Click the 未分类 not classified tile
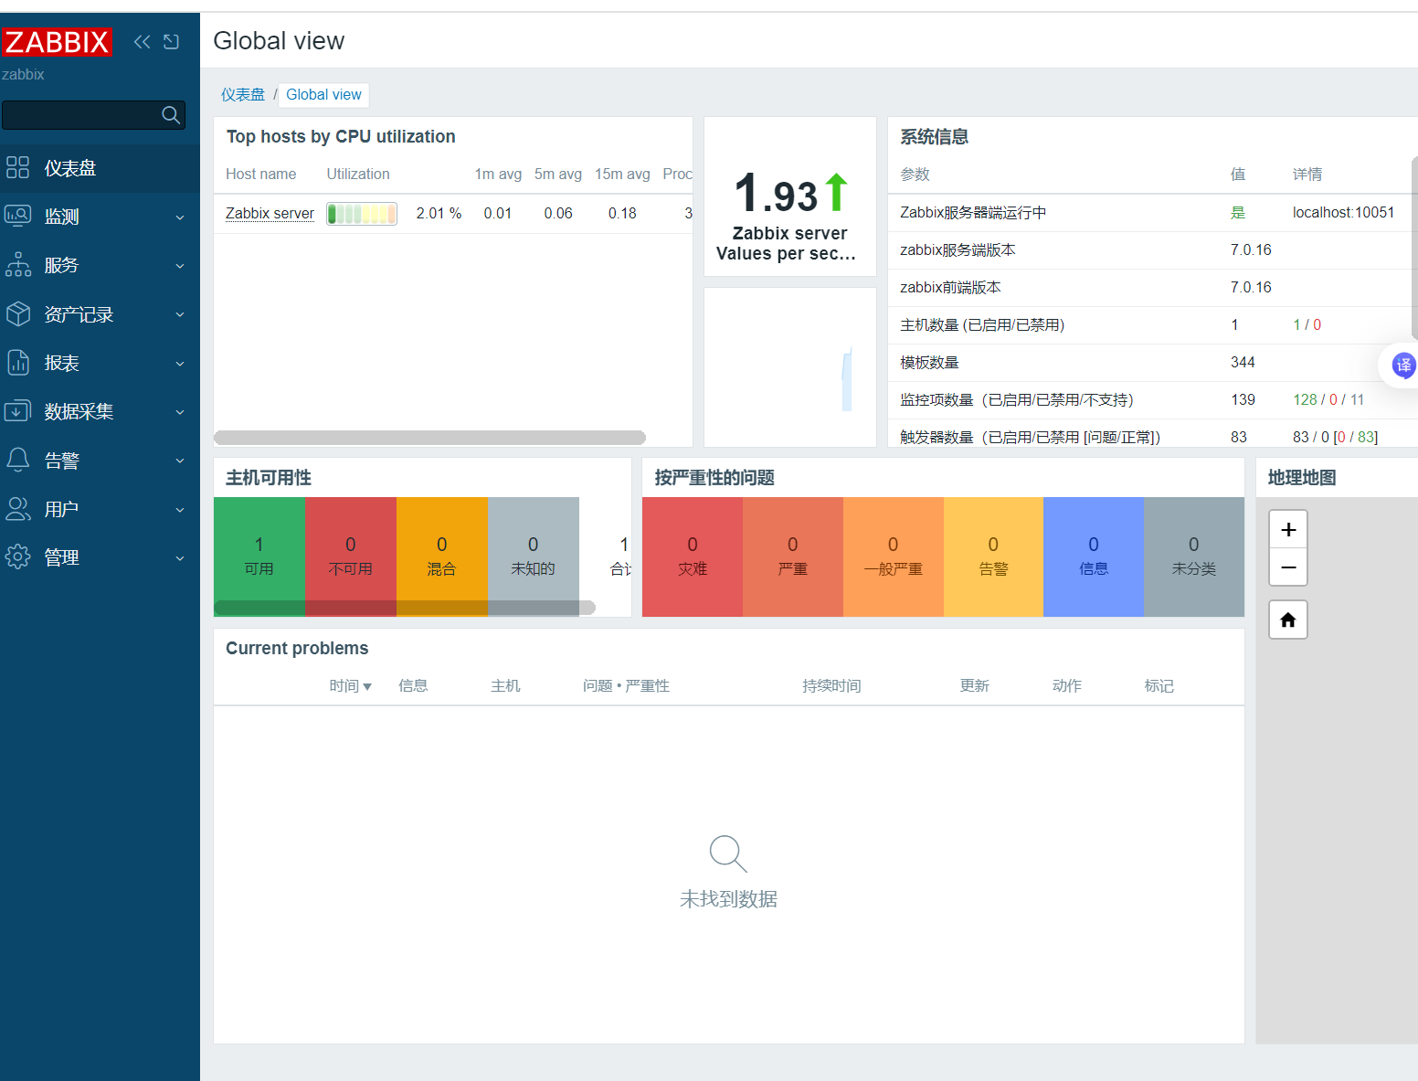 coord(1194,556)
